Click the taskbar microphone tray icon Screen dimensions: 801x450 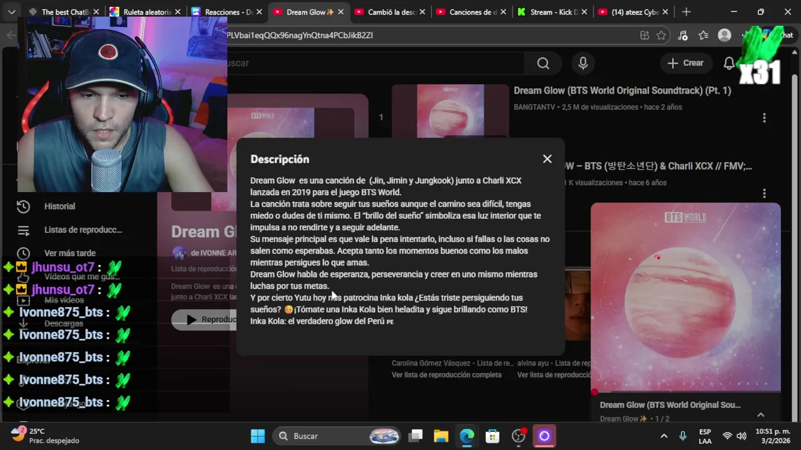pos(683,436)
